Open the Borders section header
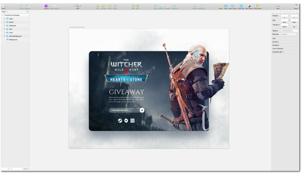302x173 pixels. pos(285,42)
